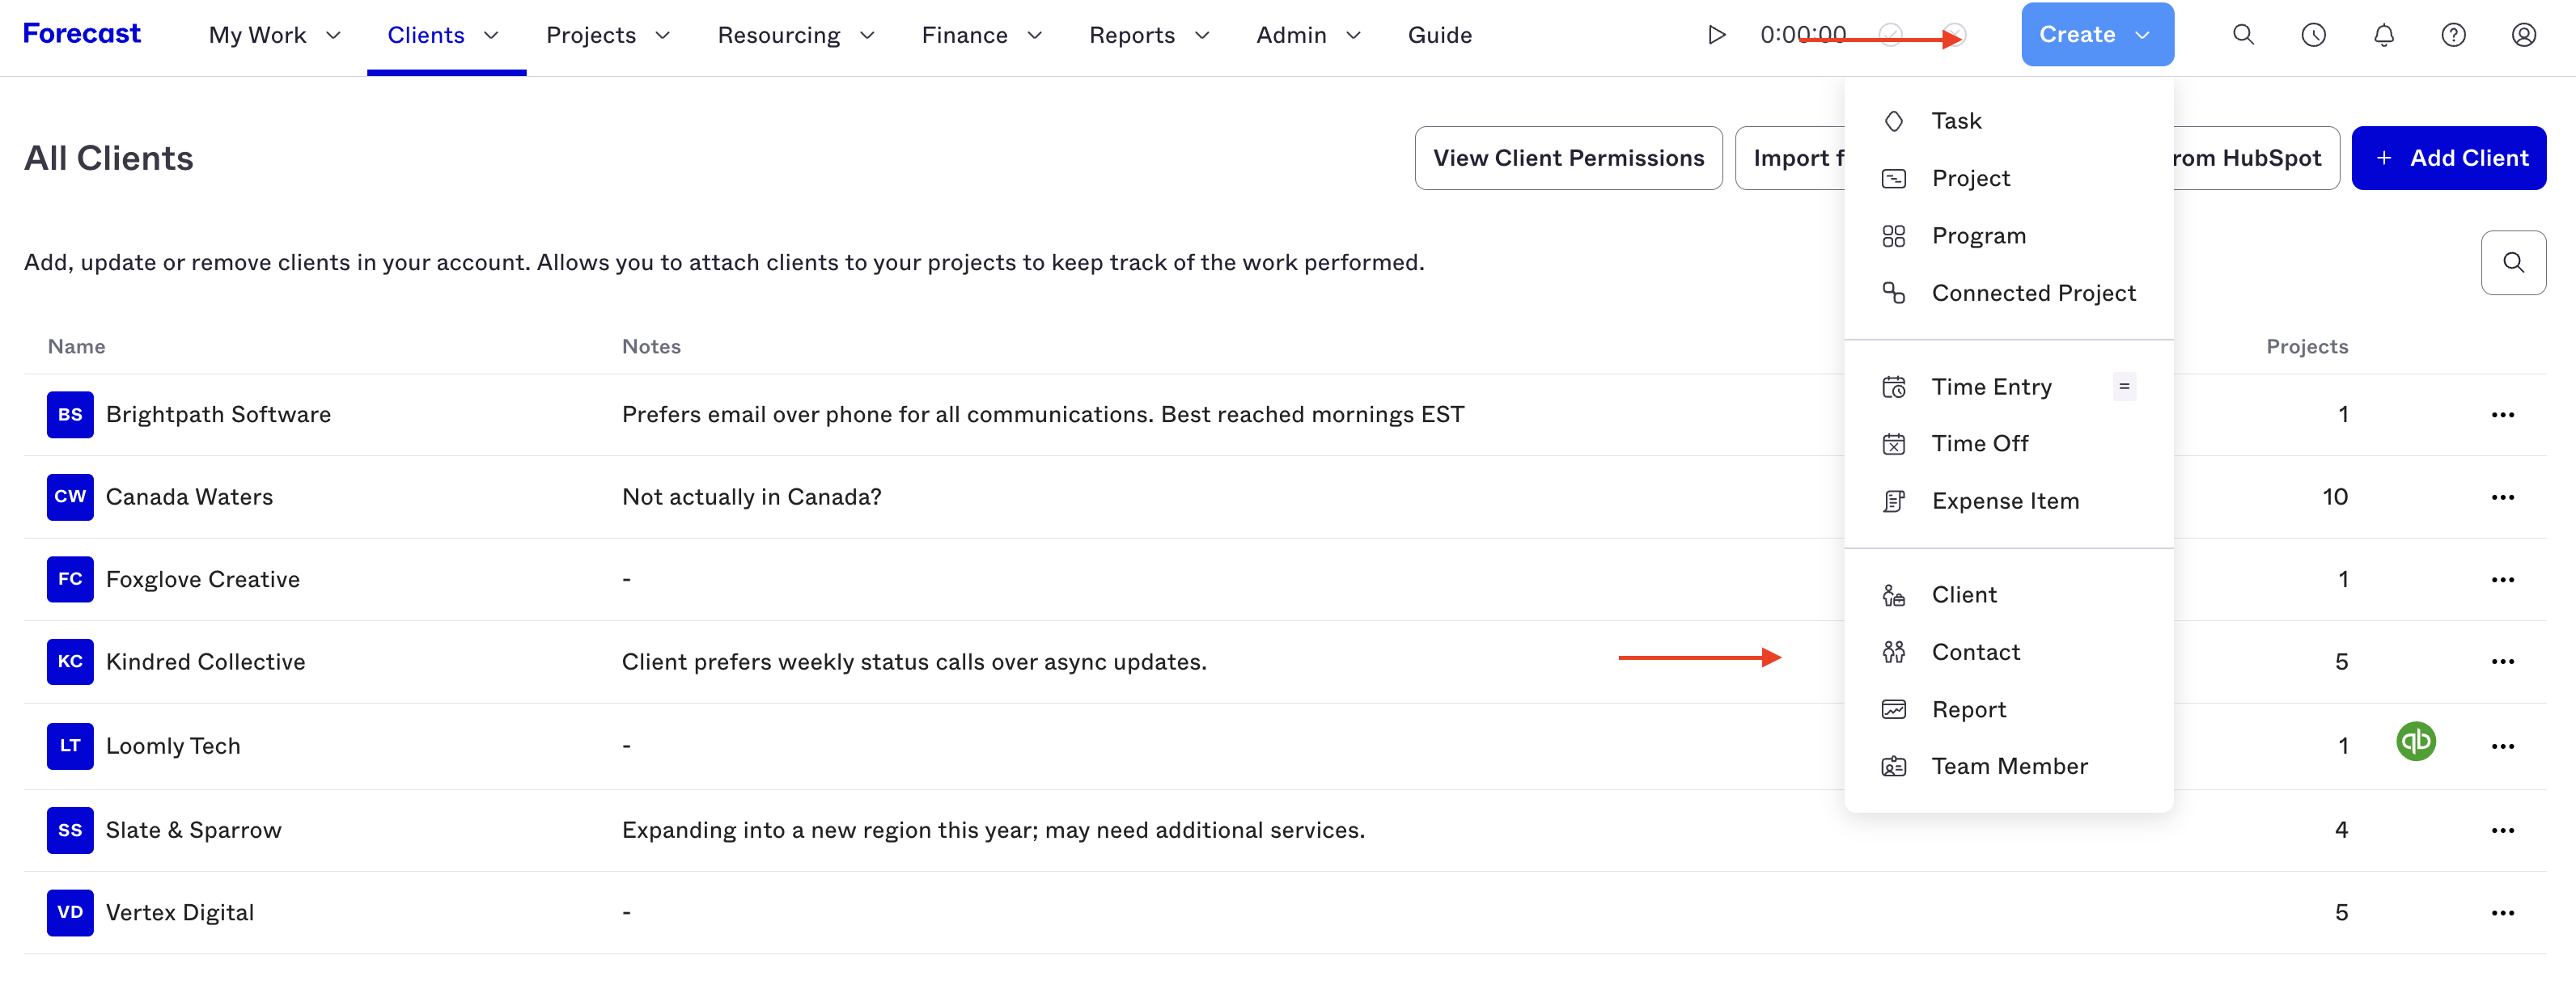The height and width of the screenshot is (985, 2576).
Task: Click View Client Permissions button
Action: 1568,158
